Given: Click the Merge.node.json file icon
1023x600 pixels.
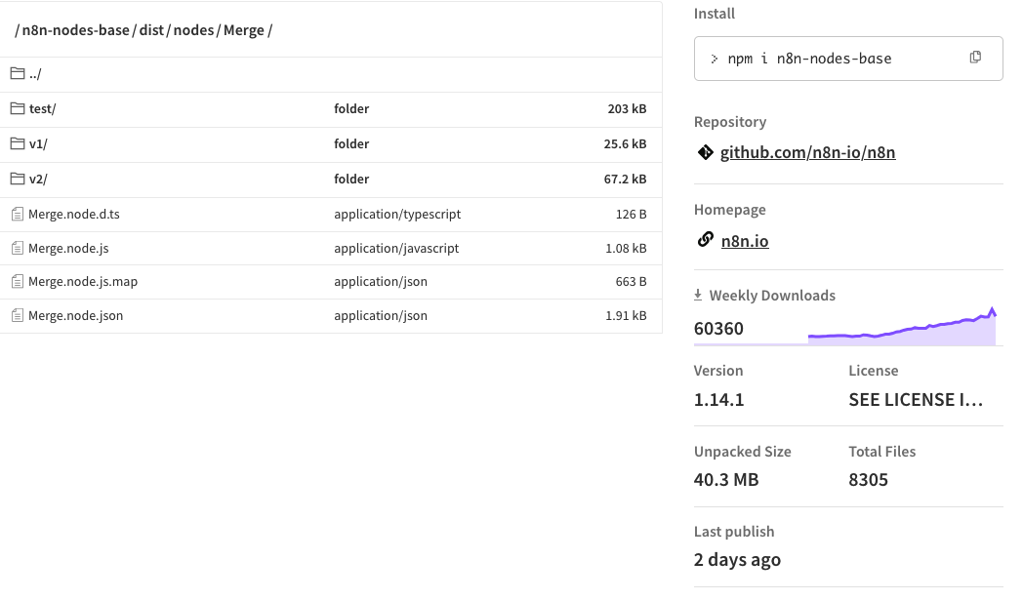Looking at the screenshot, I should (x=18, y=315).
